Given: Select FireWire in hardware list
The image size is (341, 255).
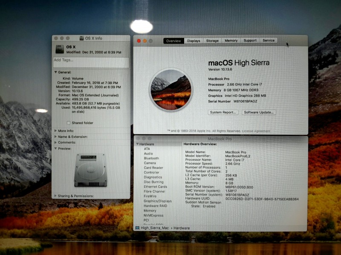Looking at the screenshot, I should (x=150, y=196).
